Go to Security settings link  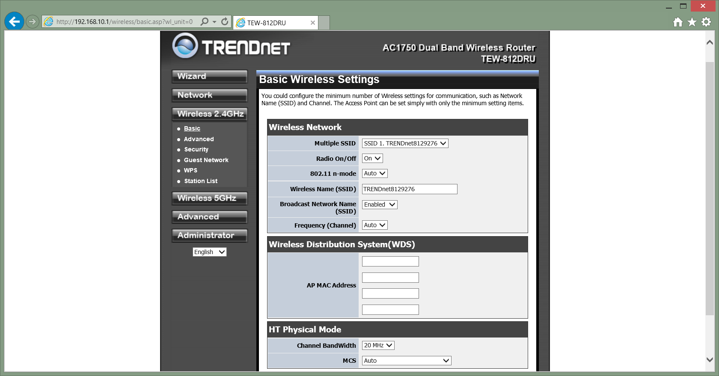coord(196,149)
